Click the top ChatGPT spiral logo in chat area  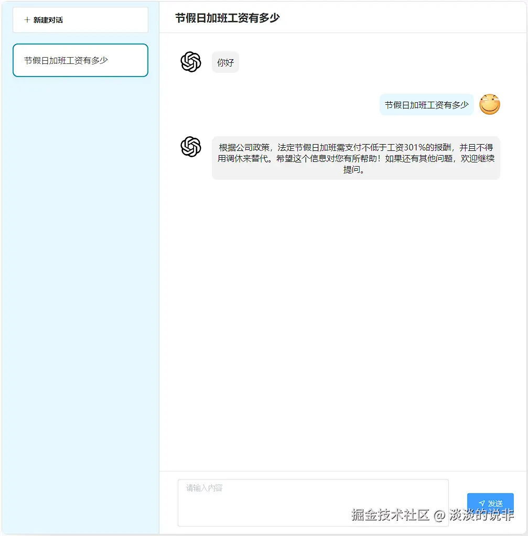click(190, 62)
